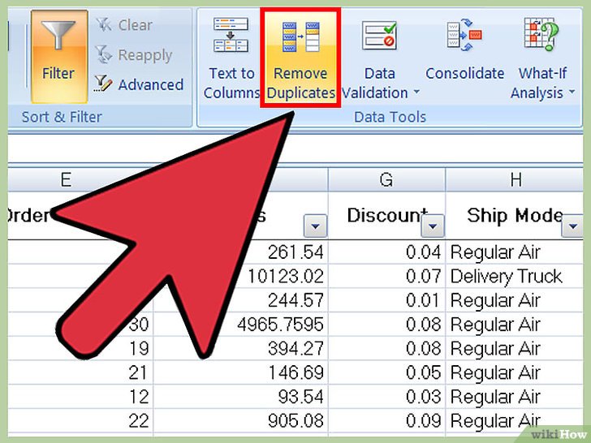Select column E header

pyautogui.click(x=67, y=179)
